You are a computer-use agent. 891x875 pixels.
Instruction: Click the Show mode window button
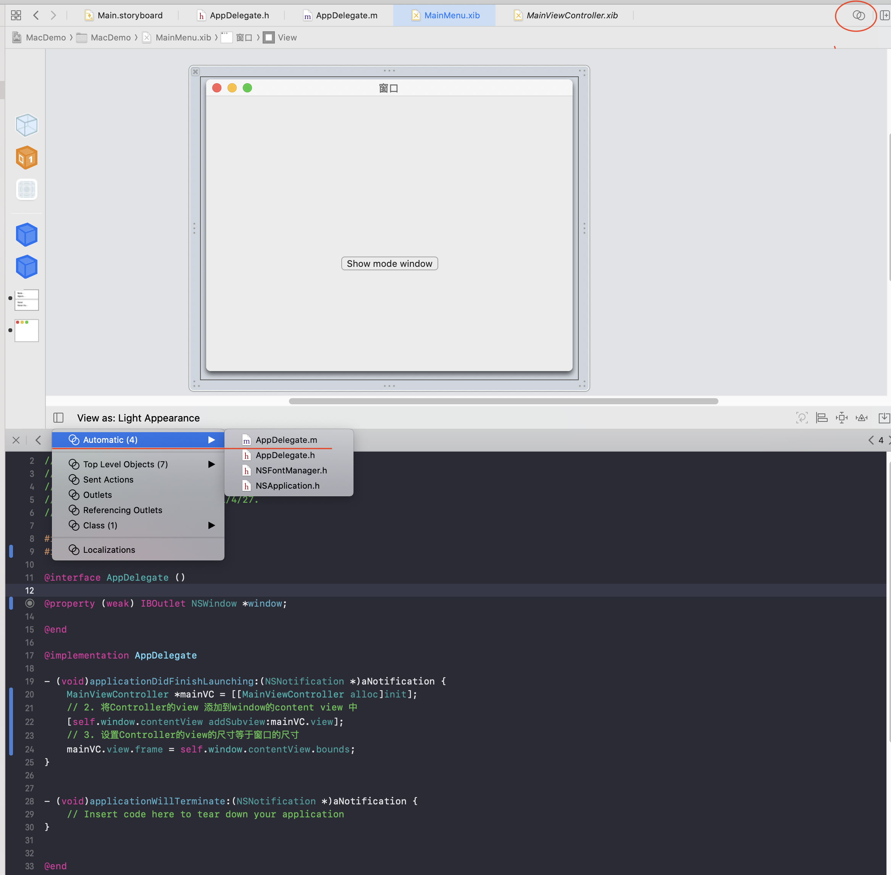(389, 263)
